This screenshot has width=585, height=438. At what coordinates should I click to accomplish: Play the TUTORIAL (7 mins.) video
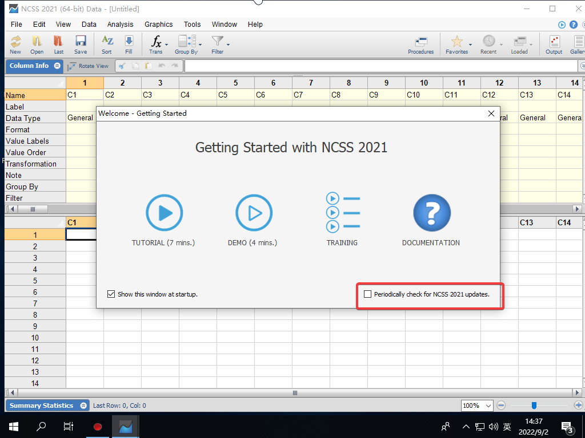tap(164, 213)
